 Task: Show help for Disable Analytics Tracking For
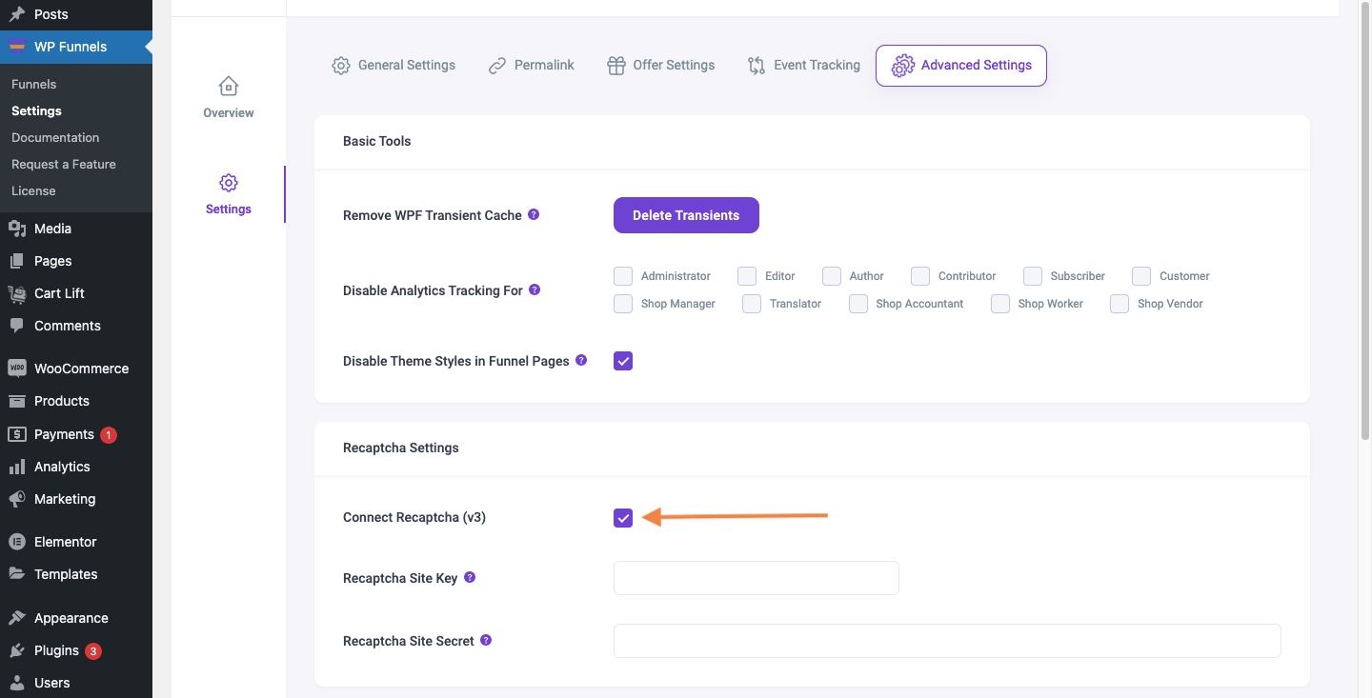535,289
